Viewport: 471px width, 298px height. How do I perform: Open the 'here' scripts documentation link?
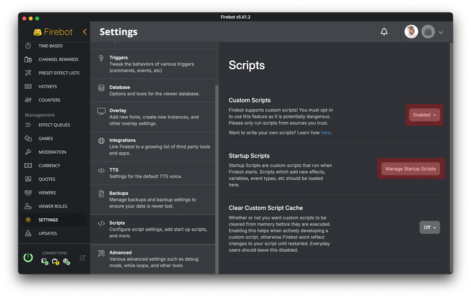(x=326, y=132)
